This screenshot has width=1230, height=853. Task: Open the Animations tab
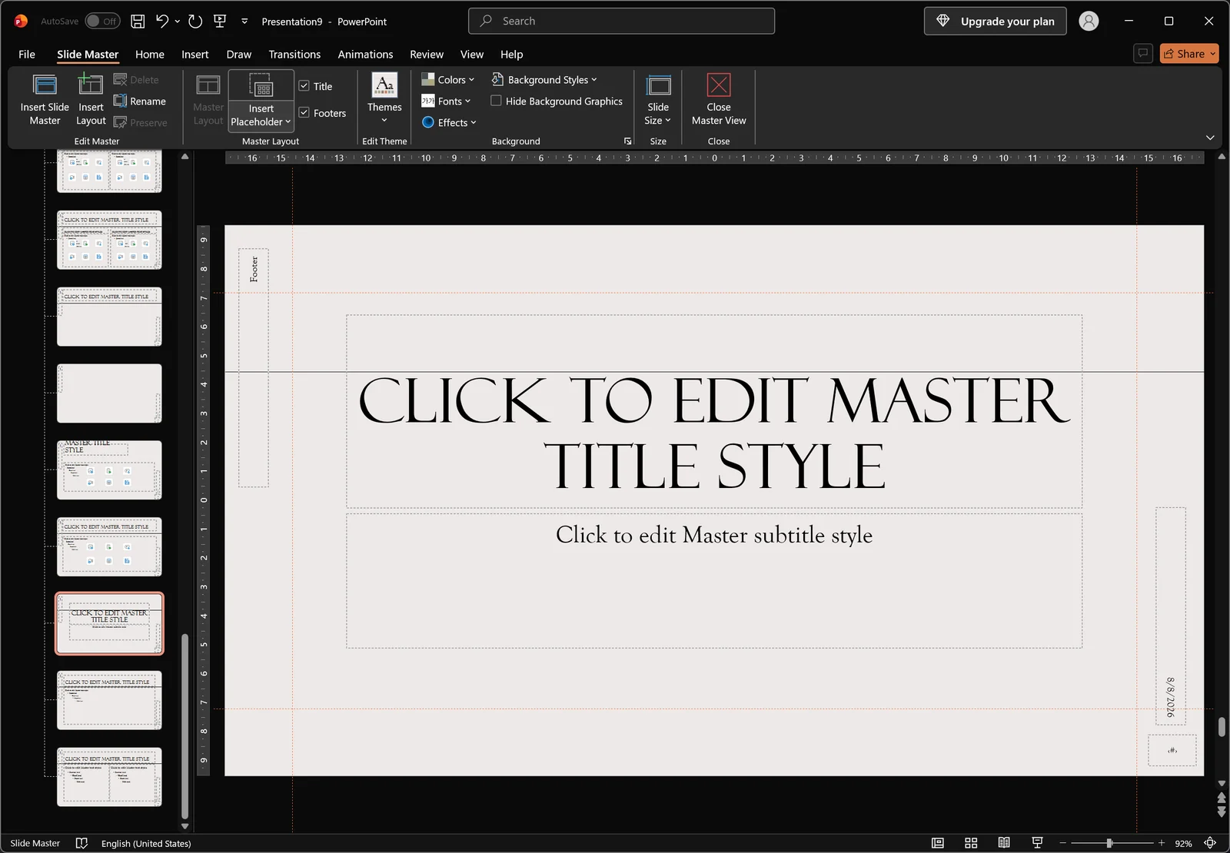click(x=365, y=54)
